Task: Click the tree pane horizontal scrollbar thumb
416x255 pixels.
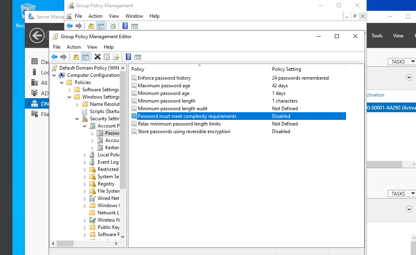Action: pyautogui.click(x=65, y=243)
